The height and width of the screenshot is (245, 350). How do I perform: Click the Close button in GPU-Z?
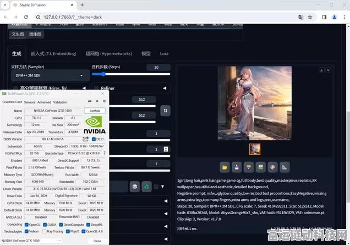pos(97,241)
